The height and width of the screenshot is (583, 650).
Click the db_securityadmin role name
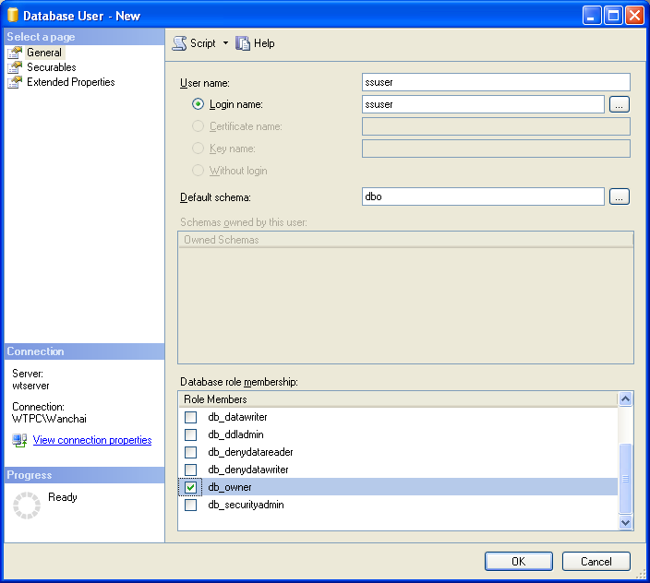tap(247, 505)
